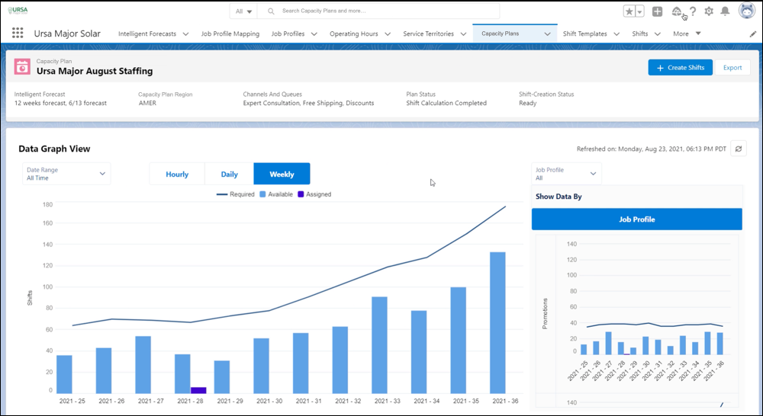Refresh the data graph view
This screenshot has height=416, width=763.
tap(739, 149)
